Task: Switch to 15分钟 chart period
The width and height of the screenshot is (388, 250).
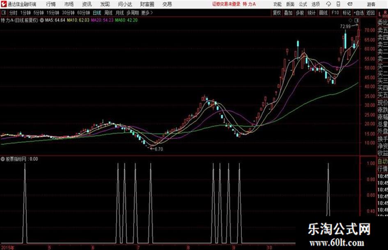Action: 53,13
